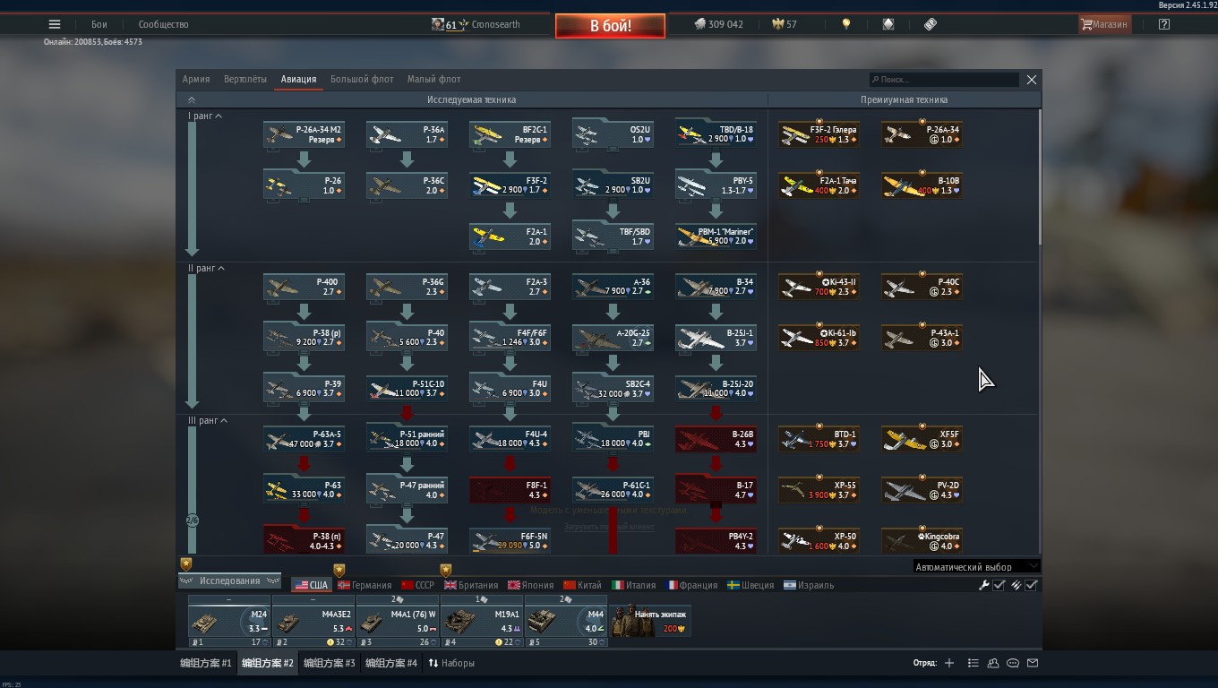Click the squad plus invite icon

click(949, 663)
